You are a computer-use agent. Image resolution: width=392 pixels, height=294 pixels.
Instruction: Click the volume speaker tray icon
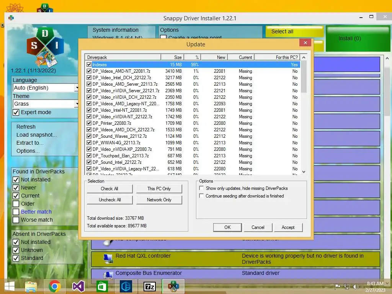[x=356, y=286]
